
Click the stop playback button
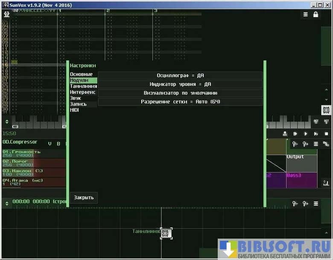(326, 134)
